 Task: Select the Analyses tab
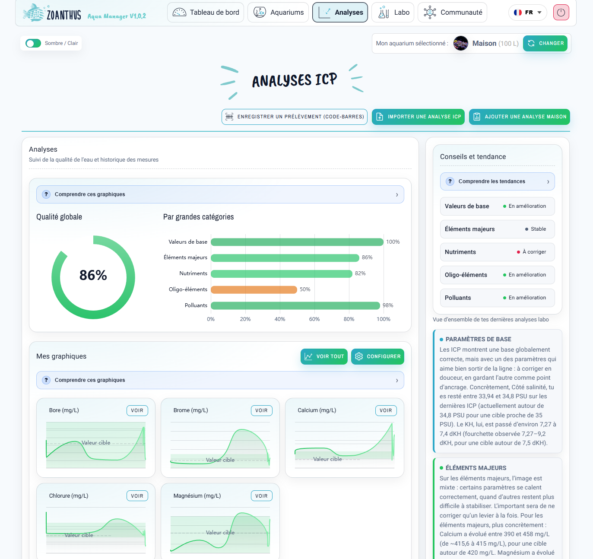point(340,13)
